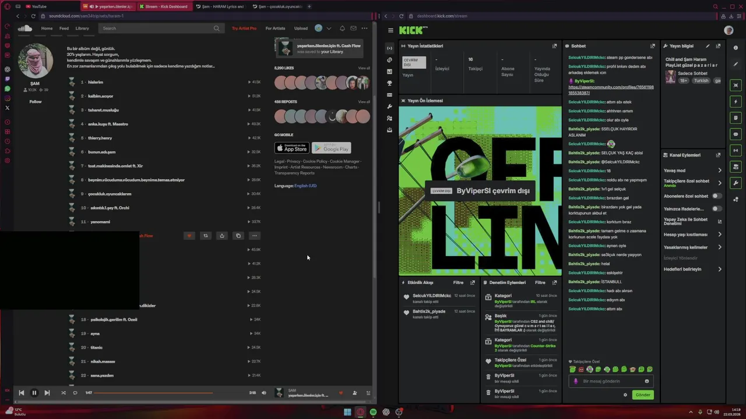Open more actions for highlighted track row
746x419 pixels.
(x=254, y=236)
